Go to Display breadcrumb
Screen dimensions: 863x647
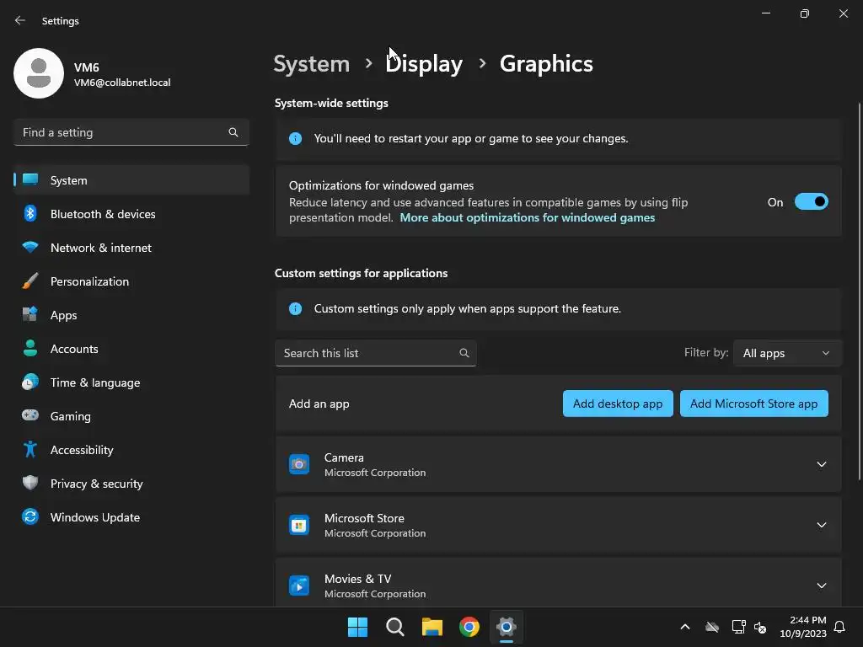(424, 64)
